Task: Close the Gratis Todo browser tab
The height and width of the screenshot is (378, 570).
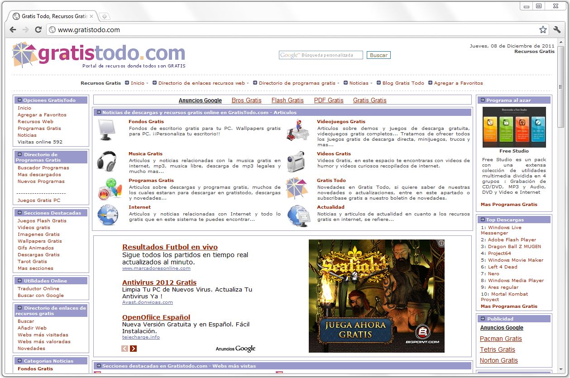Action: [91, 16]
